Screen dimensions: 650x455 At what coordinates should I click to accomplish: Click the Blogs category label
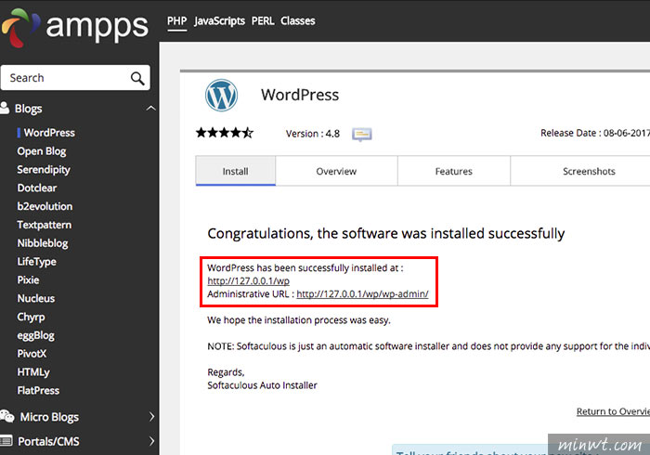28,109
